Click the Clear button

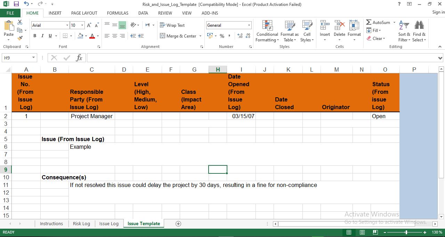pos(377,38)
